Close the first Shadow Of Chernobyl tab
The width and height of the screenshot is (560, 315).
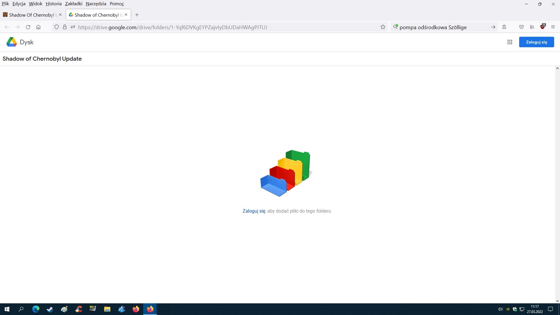[60, 15]
